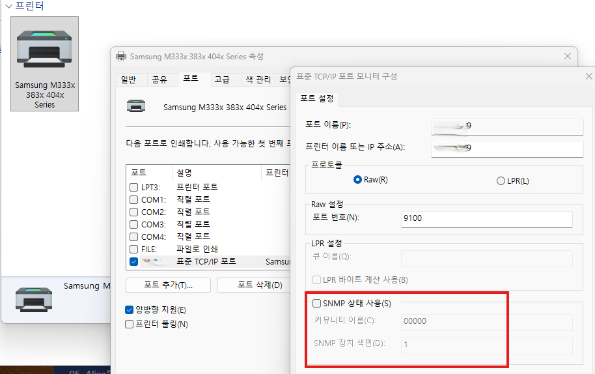Click the 프린터 column header in port list

point(276,173)
